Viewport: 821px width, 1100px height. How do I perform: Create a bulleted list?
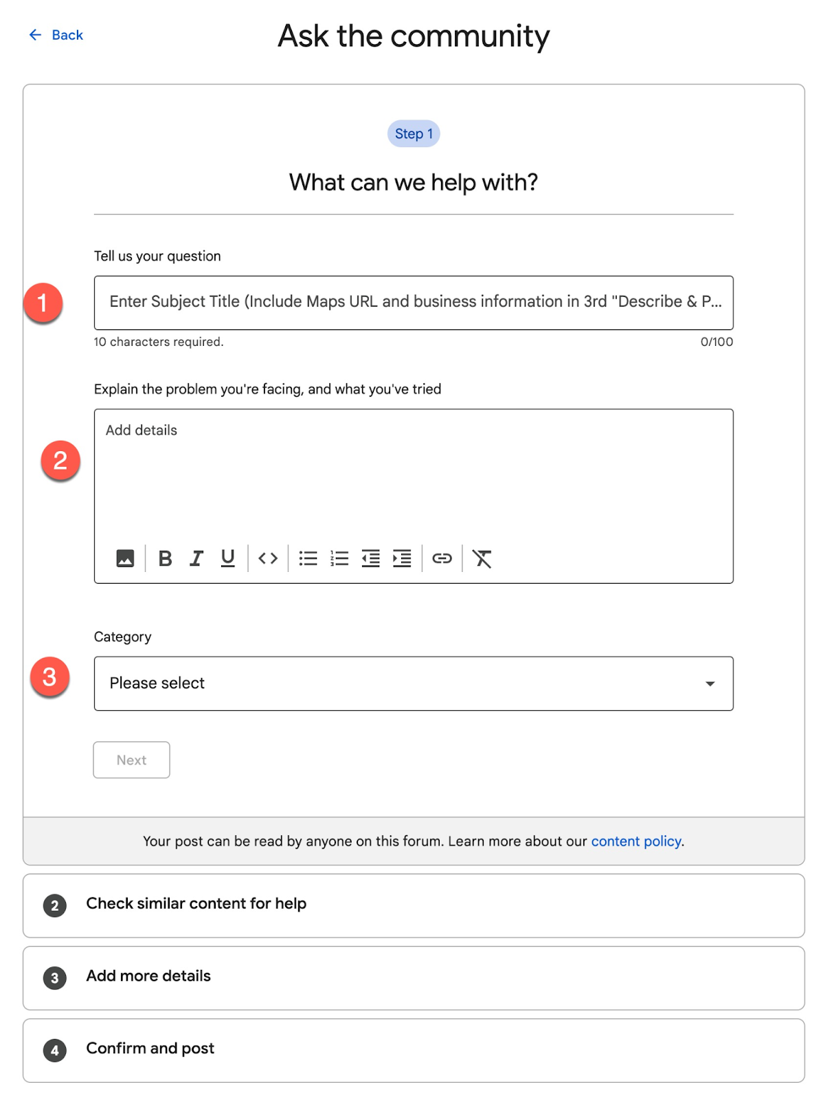[x=308, y=558]
